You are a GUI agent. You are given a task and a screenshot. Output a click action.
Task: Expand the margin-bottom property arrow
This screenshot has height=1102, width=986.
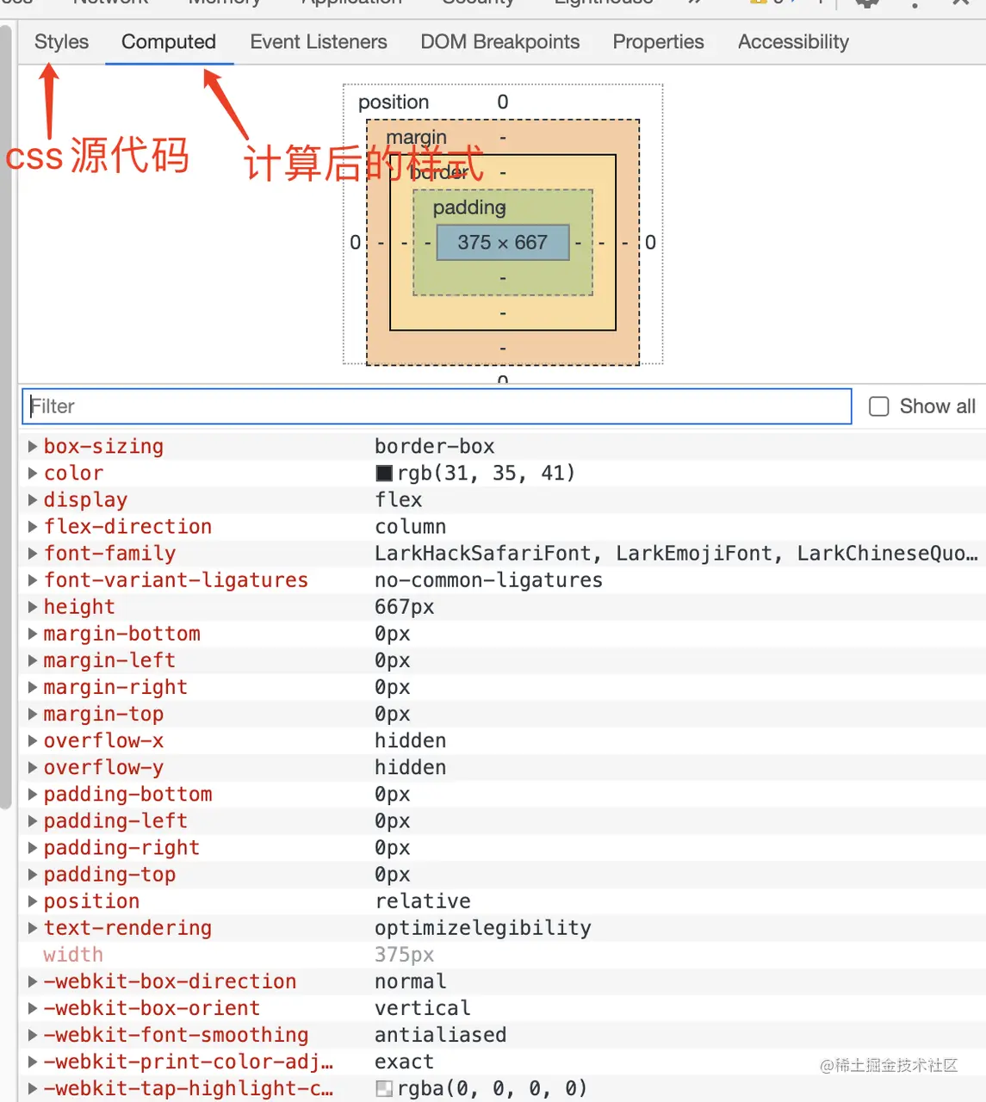pos(33,634)
